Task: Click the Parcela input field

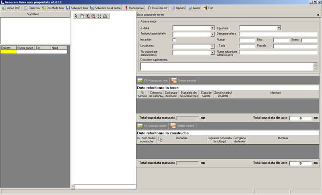Action: coord(295,46)
